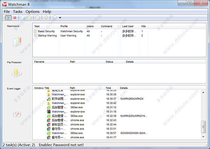
Task: Click NUMPAD6NUMPAD4 details text
Action: (132, 99)
